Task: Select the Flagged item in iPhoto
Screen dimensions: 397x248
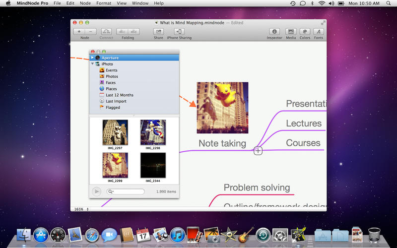Action: click(113, 107)
